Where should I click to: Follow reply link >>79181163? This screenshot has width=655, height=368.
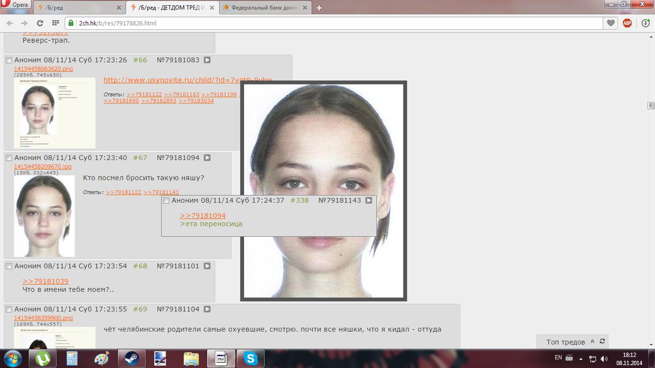[182, 94]
